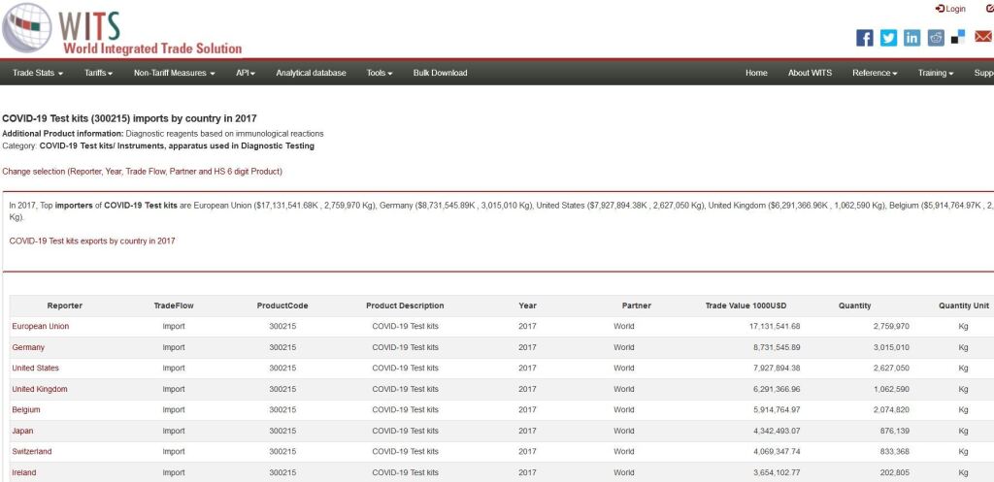The width and height of the screenshot is (994, 482).
Task: Share page by email envelope icon
Action: [x=982, y=38]
